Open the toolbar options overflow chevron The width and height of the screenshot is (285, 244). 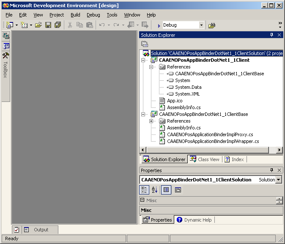[280, 25]
